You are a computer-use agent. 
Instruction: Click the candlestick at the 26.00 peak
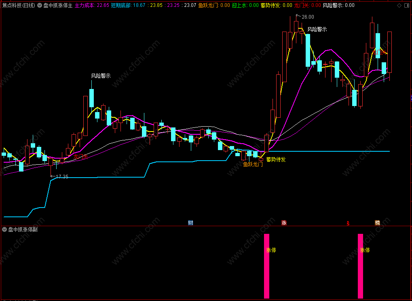coord(296,26)
